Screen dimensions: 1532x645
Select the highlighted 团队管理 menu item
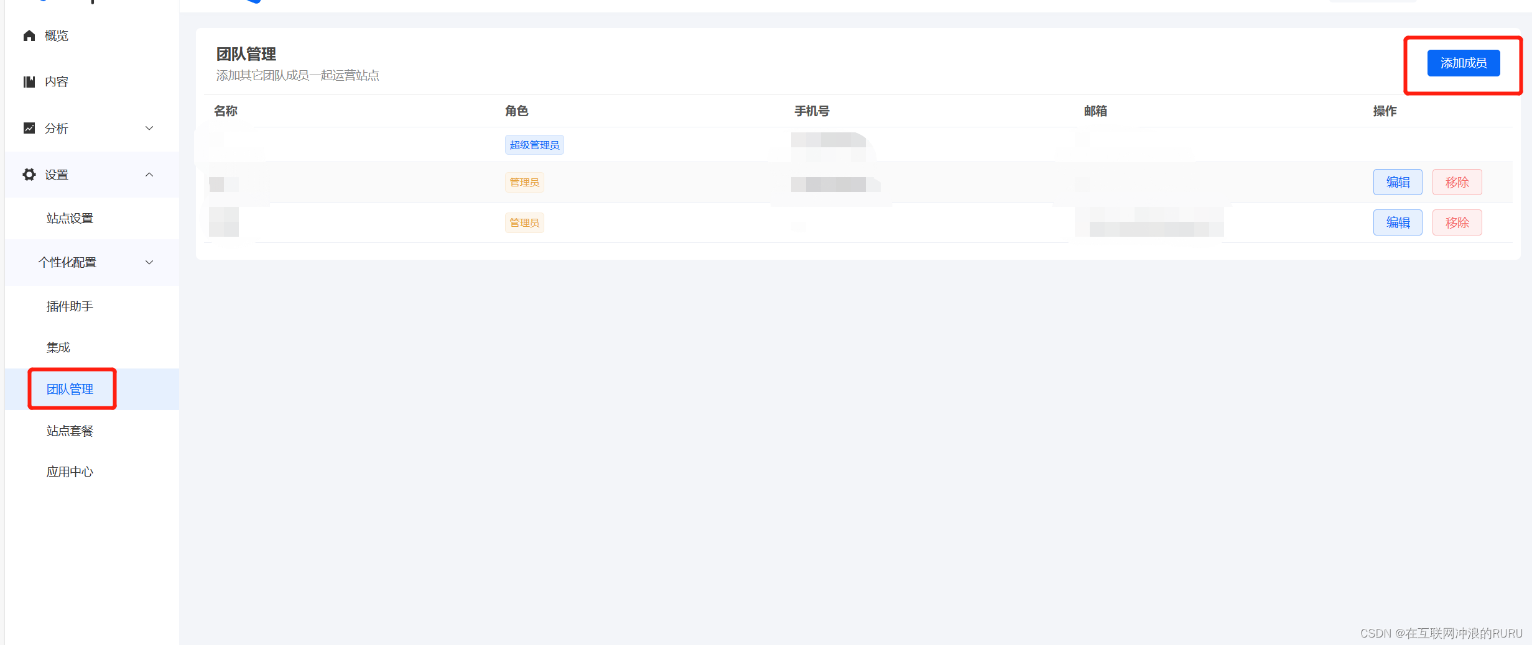71,389
